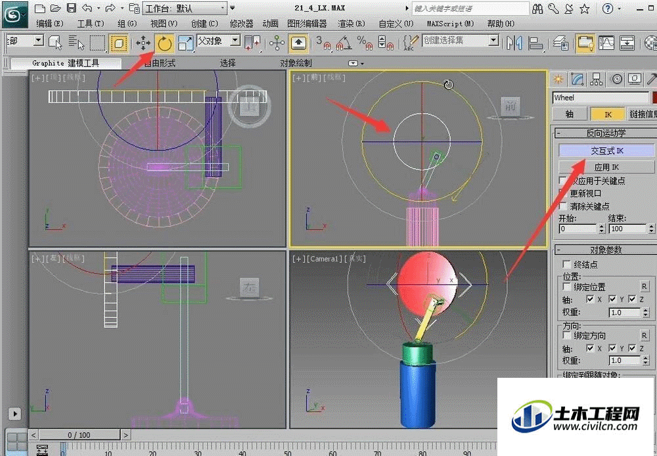Click the Select and Manipulate icon
The image size is (657, 456).
(x=277, y=43)
